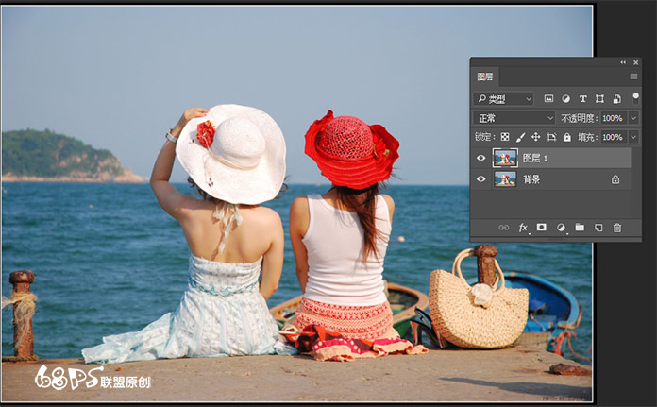Click the lock image pixels brush icon
Viewport: 657px width, 407px height.
tap(520, 137)
